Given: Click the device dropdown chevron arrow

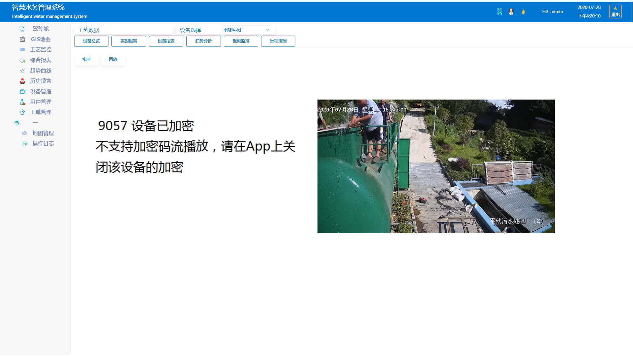Looking at the screenshot, I should coord(267,30).
